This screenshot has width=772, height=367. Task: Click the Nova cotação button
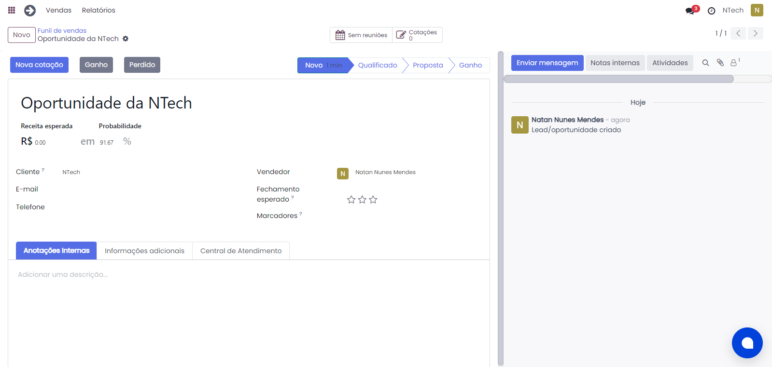[39, 65]
